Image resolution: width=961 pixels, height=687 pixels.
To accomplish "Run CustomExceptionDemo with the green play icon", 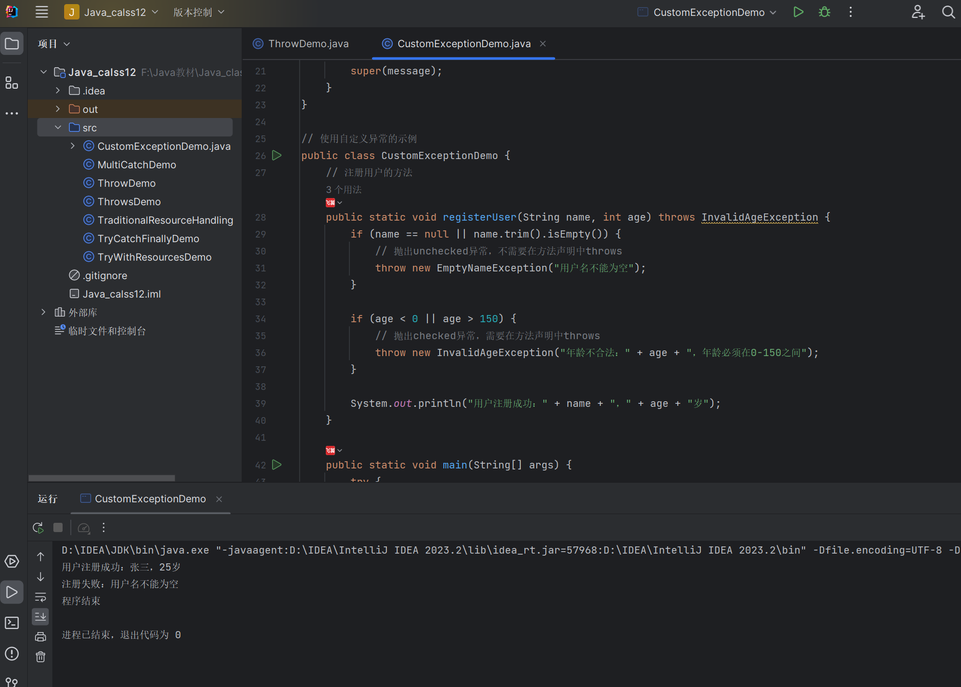I will point(798,12).
